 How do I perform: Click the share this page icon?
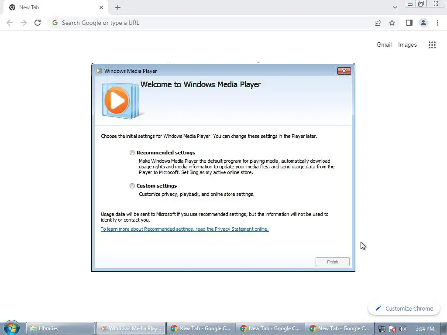click(x=378, y=23)
